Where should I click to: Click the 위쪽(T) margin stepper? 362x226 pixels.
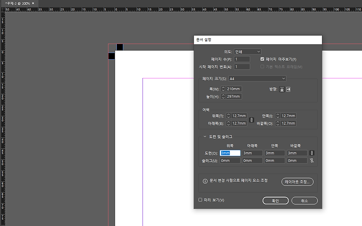coord(229,116)
